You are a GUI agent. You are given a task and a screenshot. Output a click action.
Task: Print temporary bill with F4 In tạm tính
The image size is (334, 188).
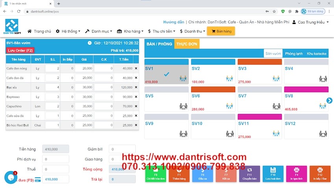pyautogui.click(x=297, y=174)
